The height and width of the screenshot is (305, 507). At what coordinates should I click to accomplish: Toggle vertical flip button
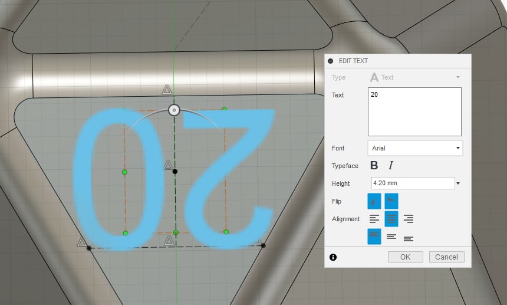pos(391,201)
